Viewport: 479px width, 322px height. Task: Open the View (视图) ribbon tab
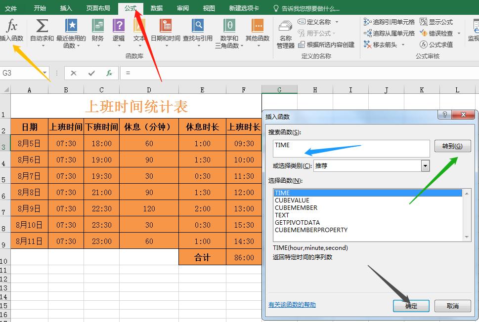[x=208, y=8]
